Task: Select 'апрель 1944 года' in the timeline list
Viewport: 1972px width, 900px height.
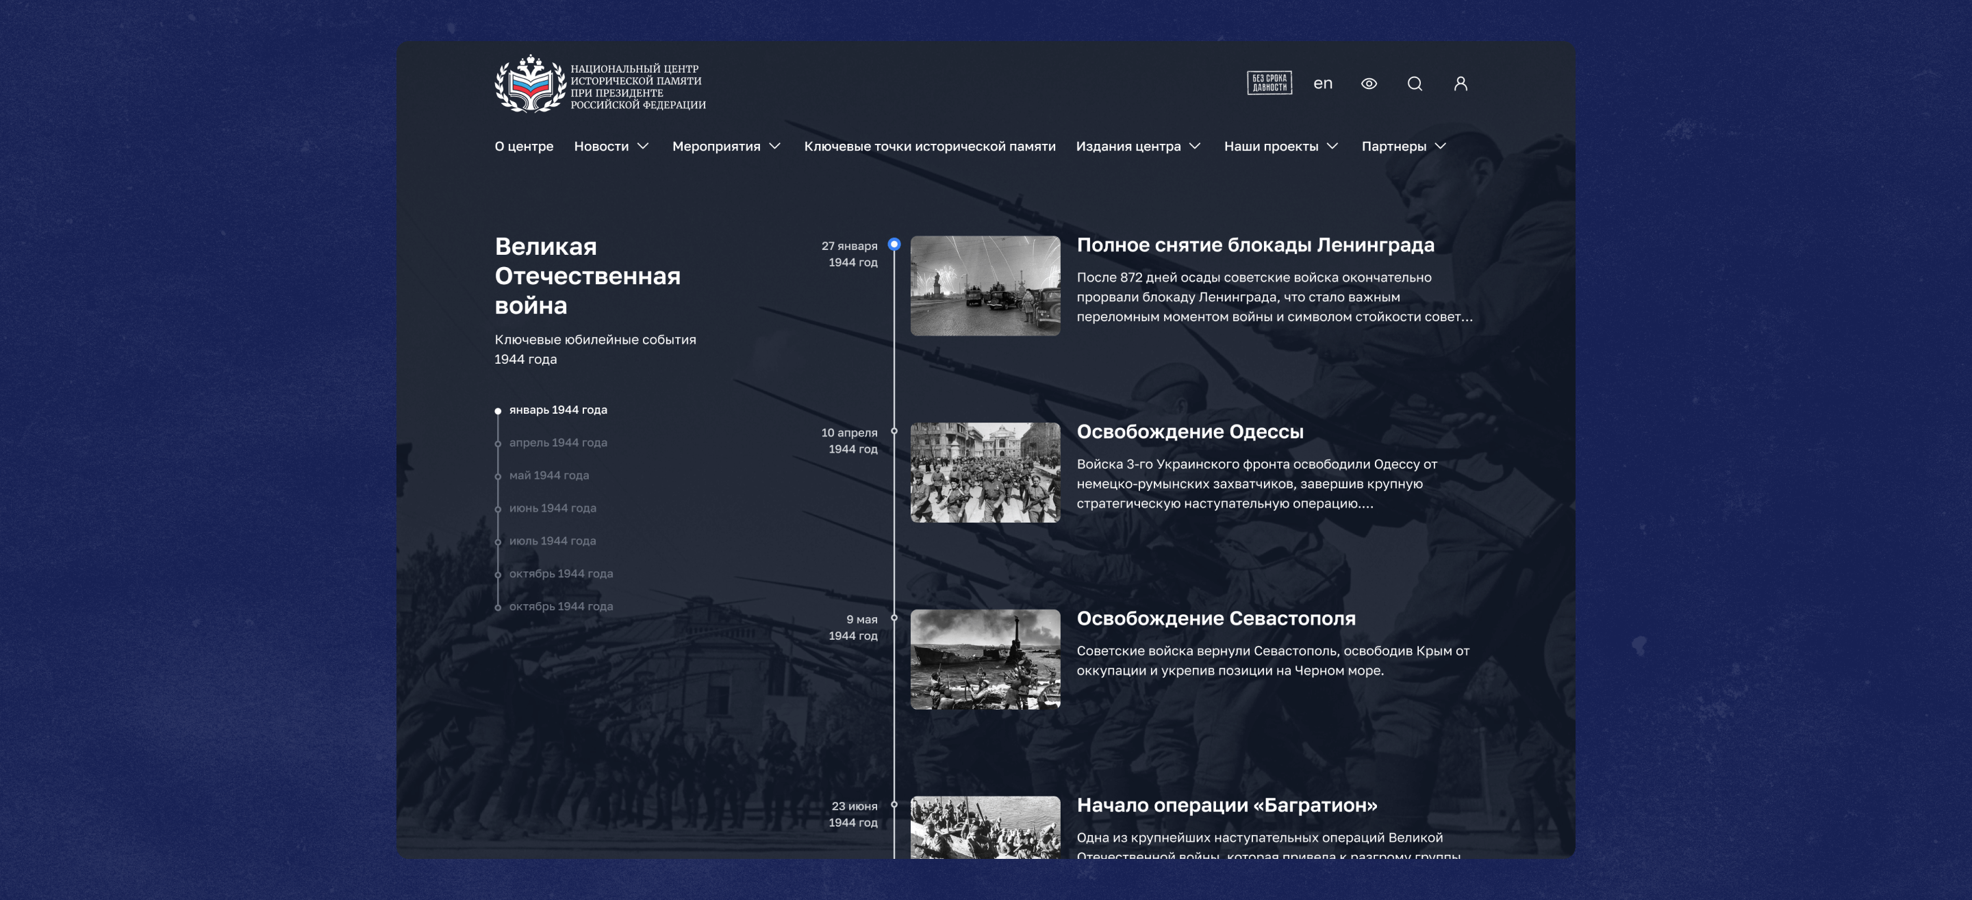Action: (x=557, y=442)
